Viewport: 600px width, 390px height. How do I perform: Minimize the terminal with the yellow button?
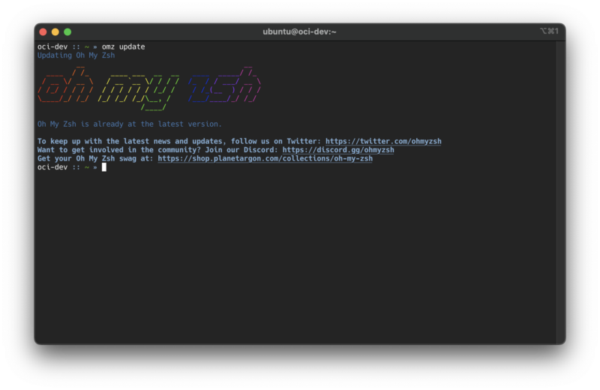pos(55,31)
